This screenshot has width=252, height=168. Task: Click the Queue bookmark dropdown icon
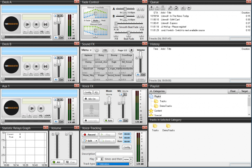(163, 8)
